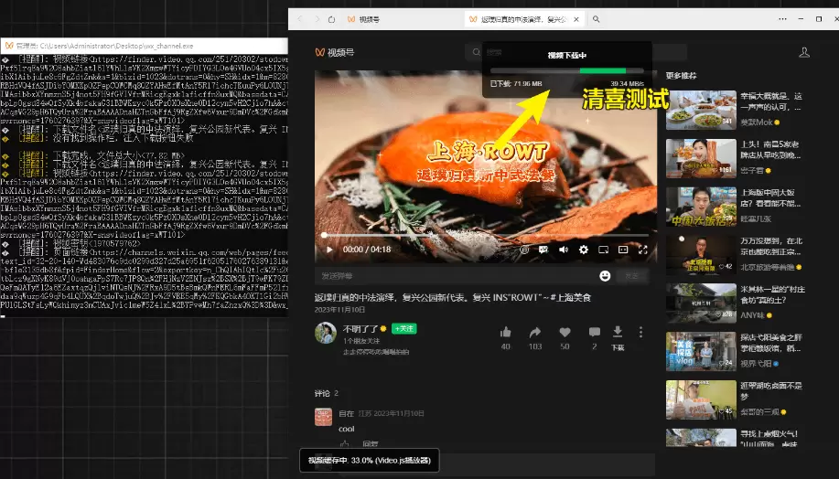Click the channel name ANY味

click(x=752, y=315)
